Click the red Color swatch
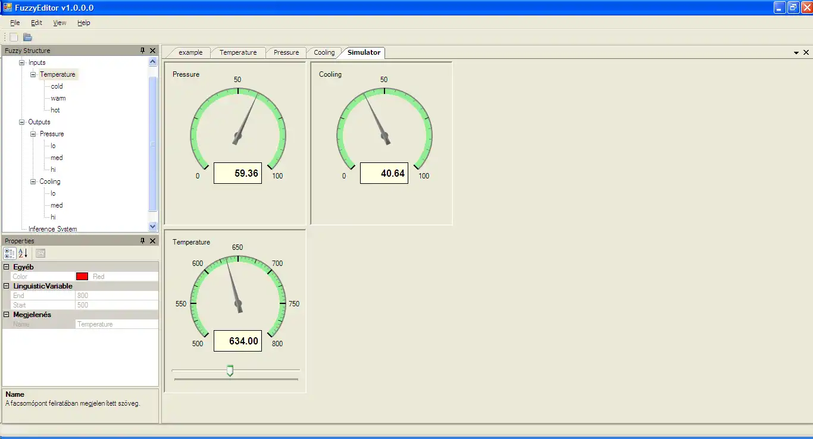Viewport: 813px width, 439px height. pos(82,277)
